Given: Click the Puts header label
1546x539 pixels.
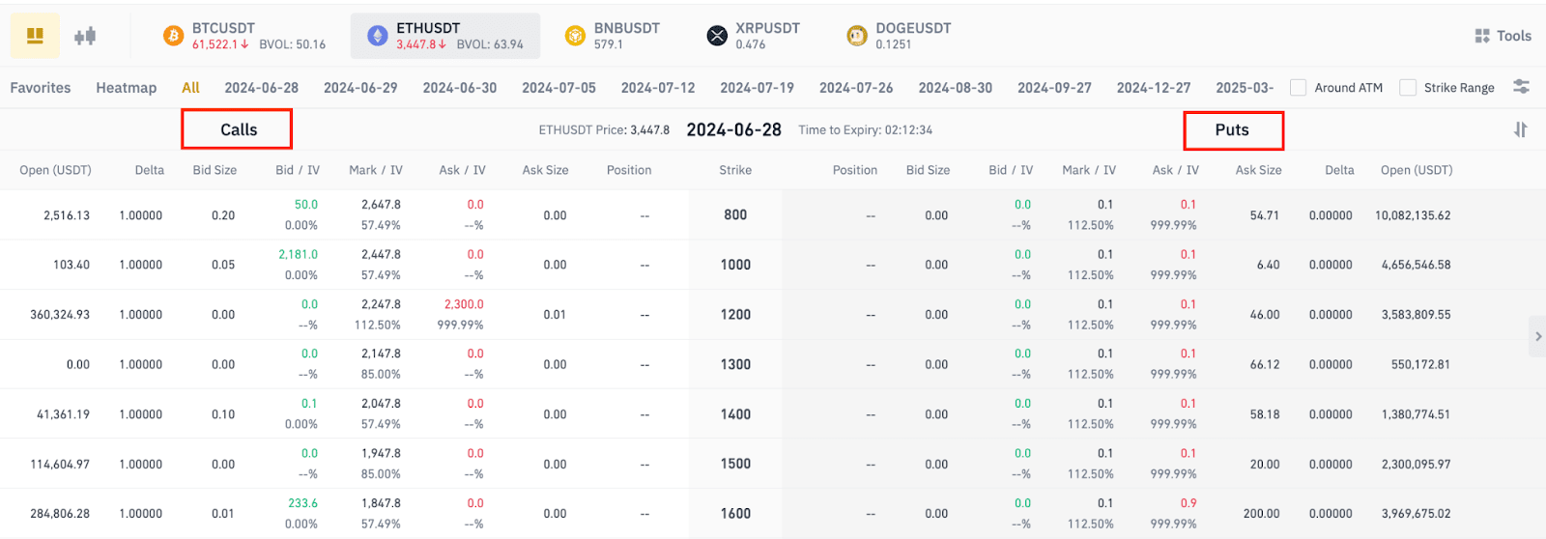Looking at the screenshot, I should [x=1232, y=129].
